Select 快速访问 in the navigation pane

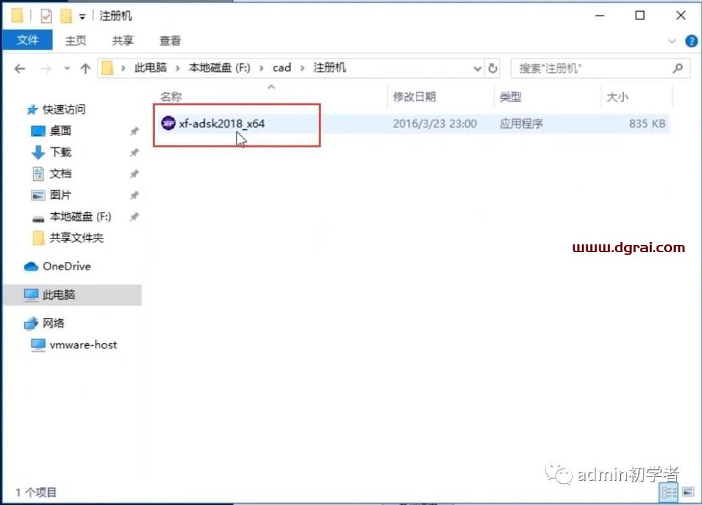64,109
